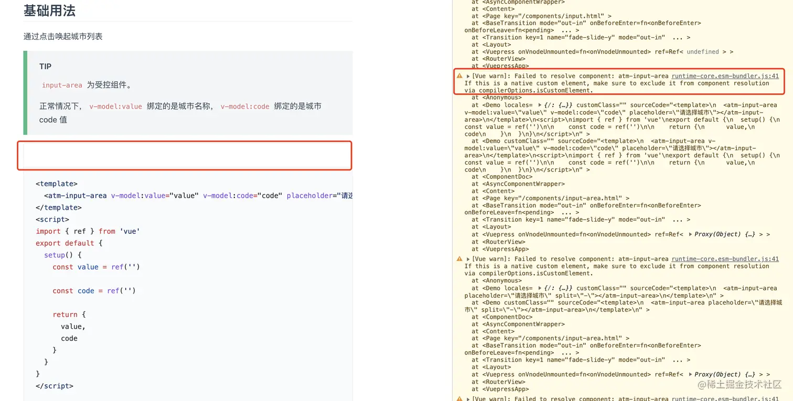Click the setup() { code line

(x=63, y=255)
